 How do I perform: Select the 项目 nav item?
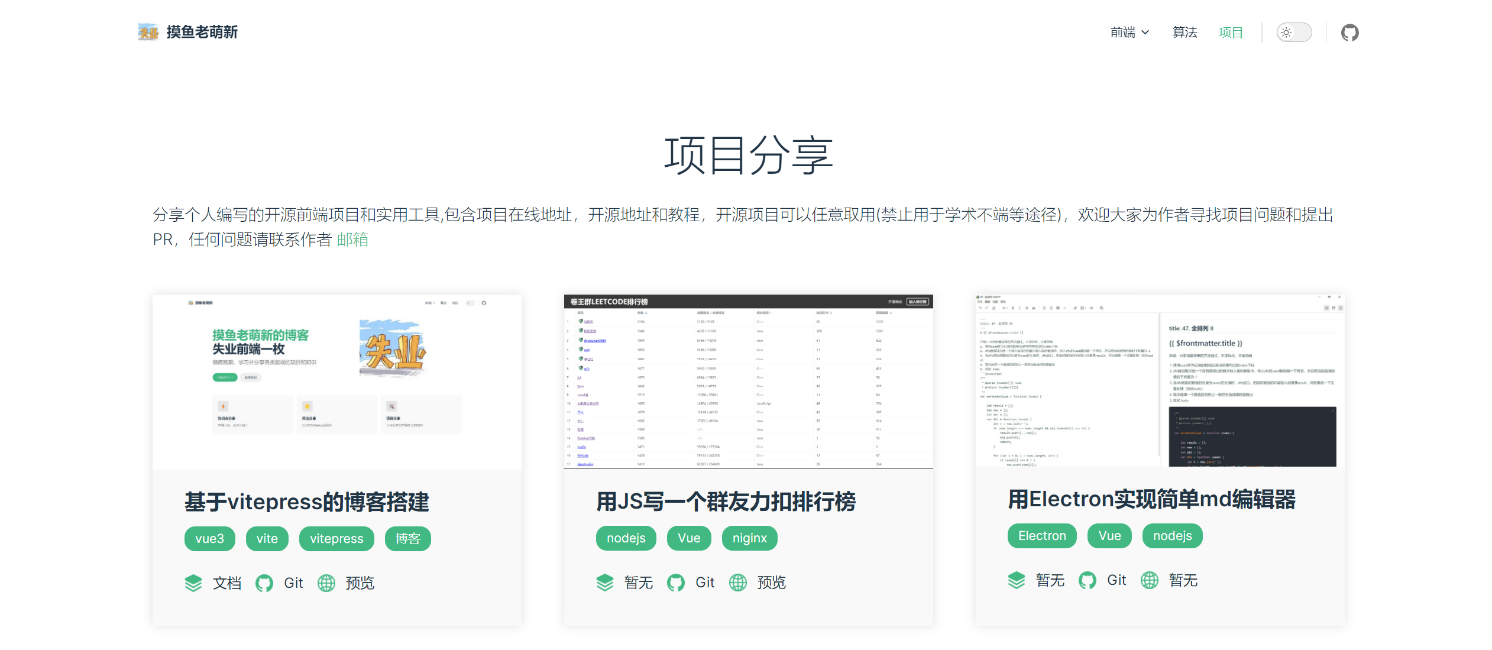tap(1231, 33)
